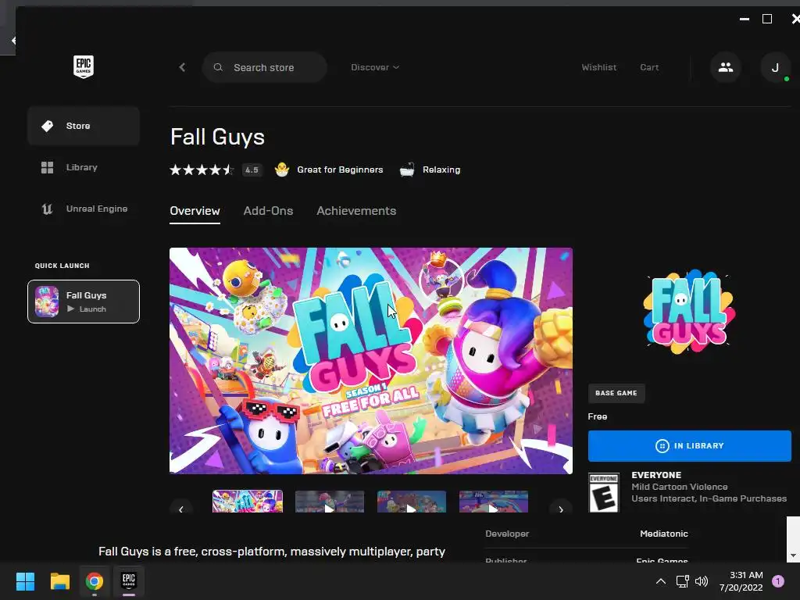This screenshot has height=600, width=800.
Task: Click the Fall Guys page title
Action: pyautogui.click(x=217, y=137)
